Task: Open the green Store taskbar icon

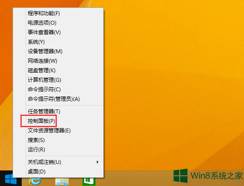Action: coord(89,182)
